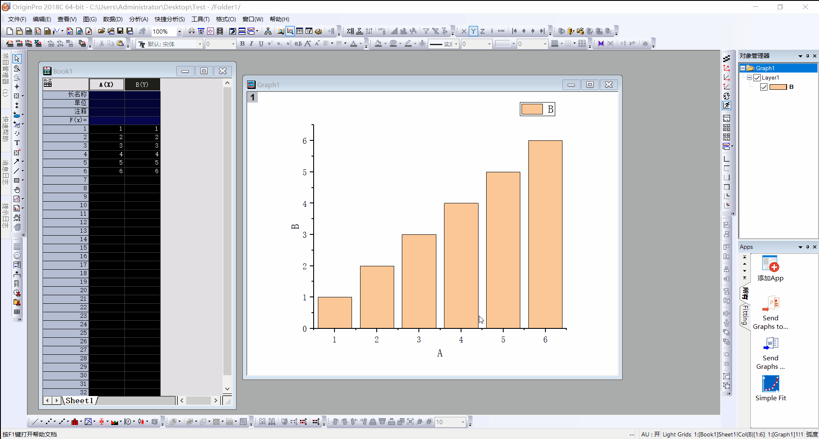Click the legend B in Graph1
Viewport: 819px width, 439px height.
[x=537, y=109]
